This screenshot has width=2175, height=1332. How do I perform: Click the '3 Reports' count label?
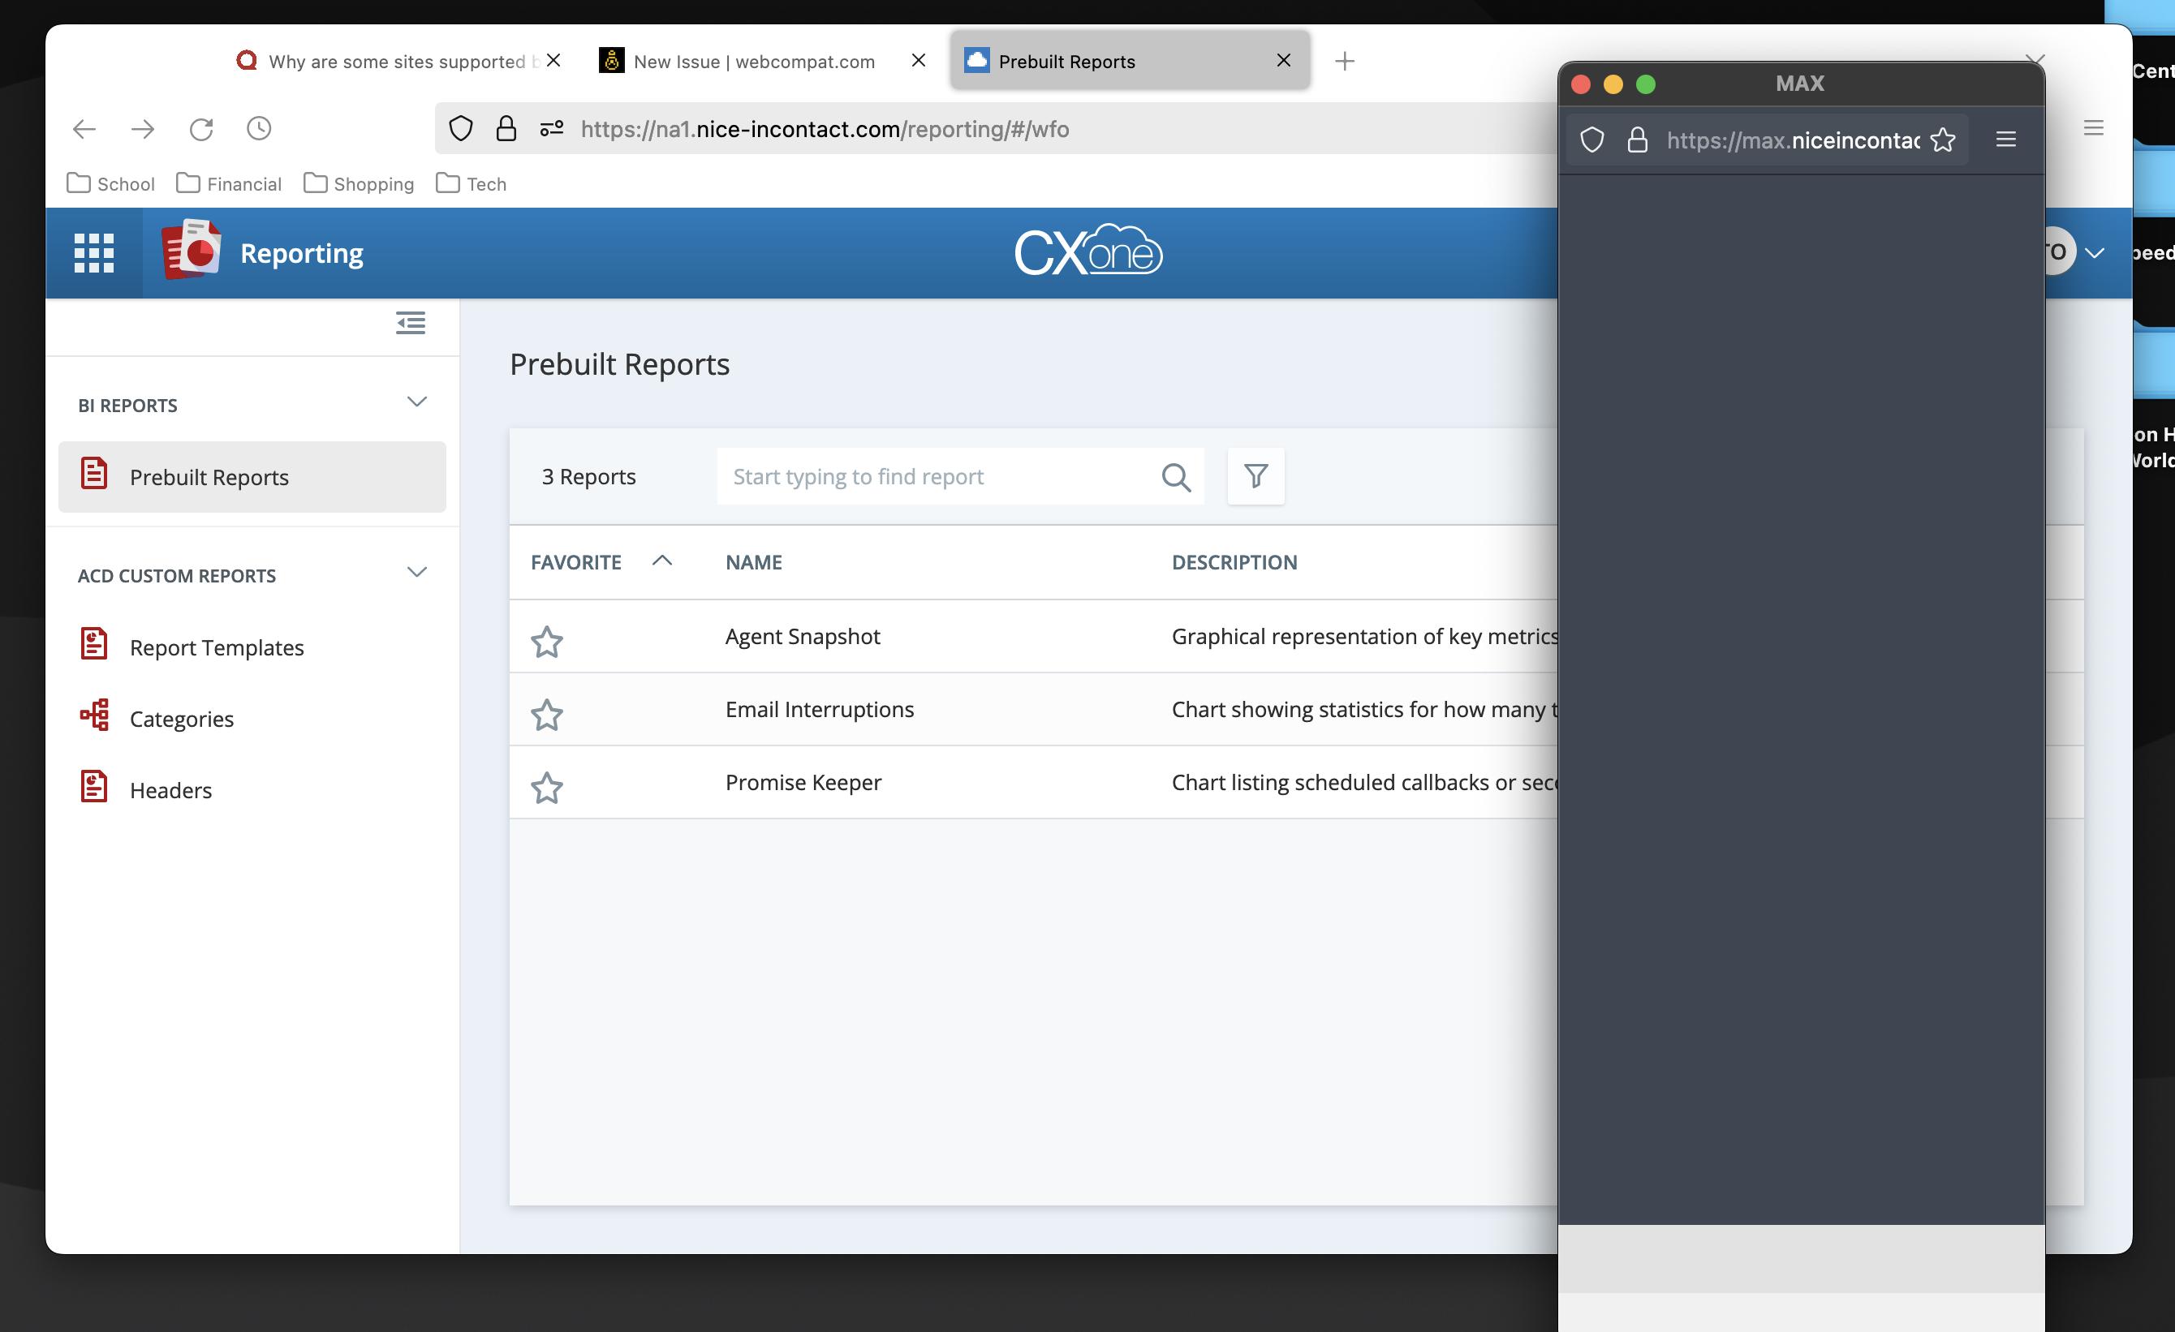pyautogui.click(x=588, y=477)
